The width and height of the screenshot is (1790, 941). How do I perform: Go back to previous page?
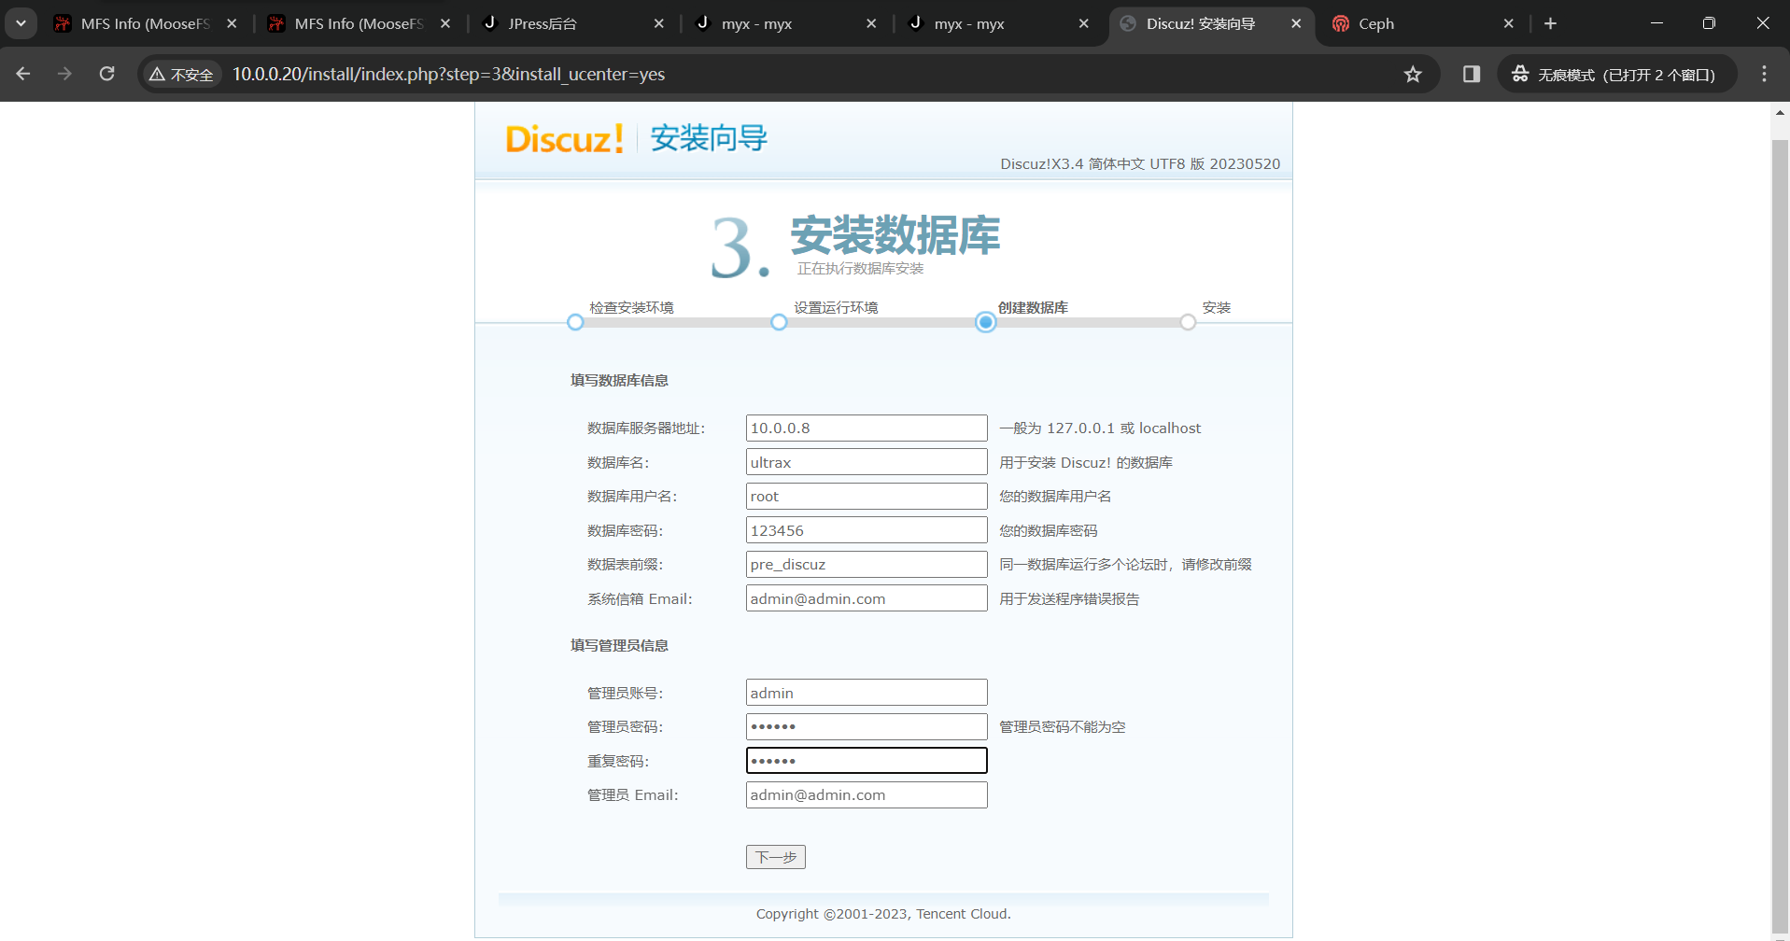(23, 74)
